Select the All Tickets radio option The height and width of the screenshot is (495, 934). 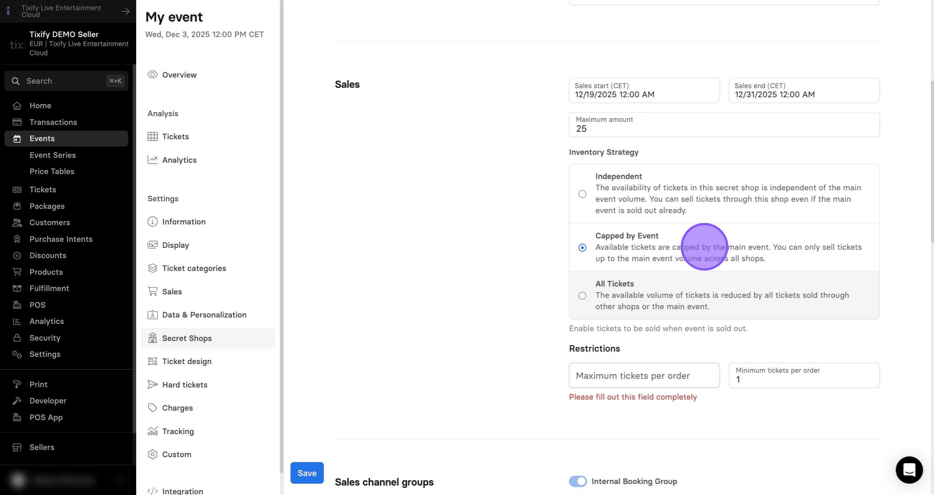582,296
